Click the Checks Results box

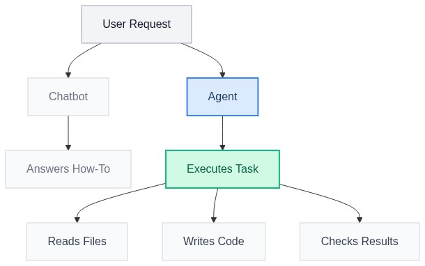[x=360, y=242]
